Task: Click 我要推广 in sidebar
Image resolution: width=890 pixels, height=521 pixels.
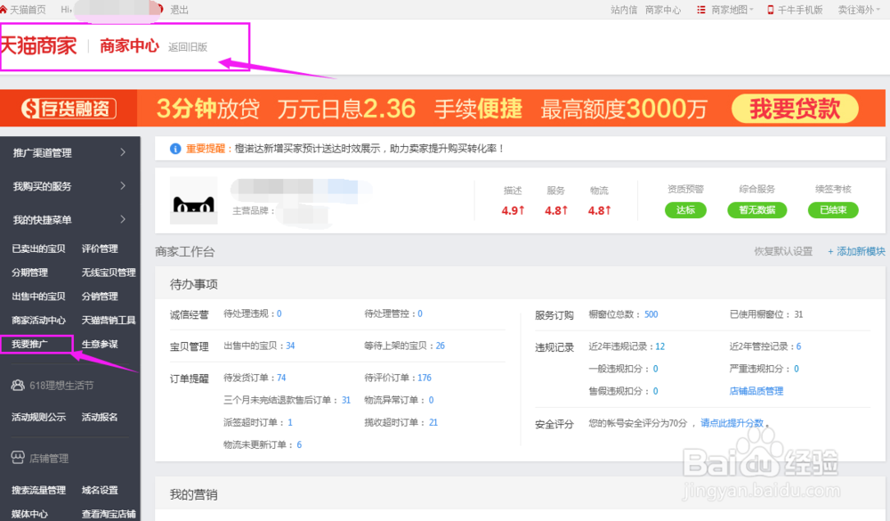Action: point(29,345)
